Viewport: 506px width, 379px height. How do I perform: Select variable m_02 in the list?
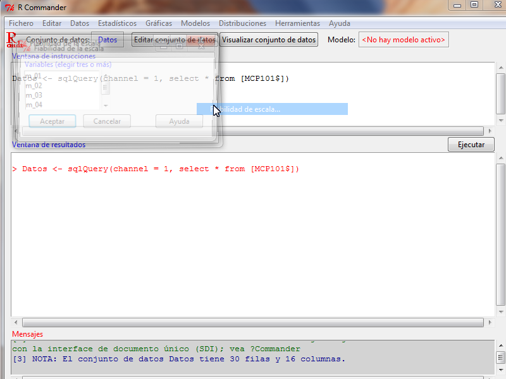tap(34, 86)
